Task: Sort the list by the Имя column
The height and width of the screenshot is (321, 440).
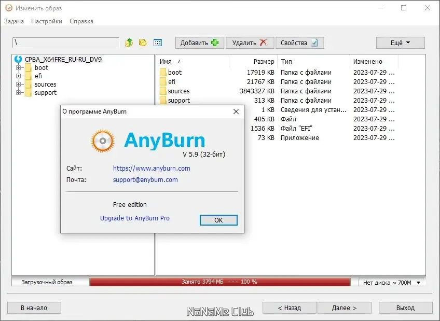Action: point(192,61)
